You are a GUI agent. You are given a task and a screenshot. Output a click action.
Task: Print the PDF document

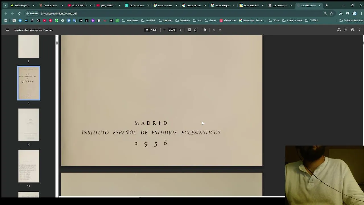coord(353,30)
